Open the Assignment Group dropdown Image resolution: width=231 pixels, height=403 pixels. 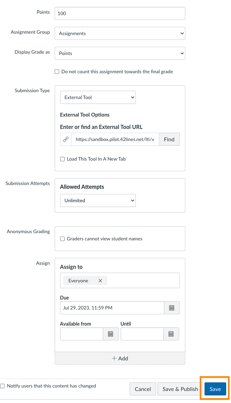(x=120, y=33)
